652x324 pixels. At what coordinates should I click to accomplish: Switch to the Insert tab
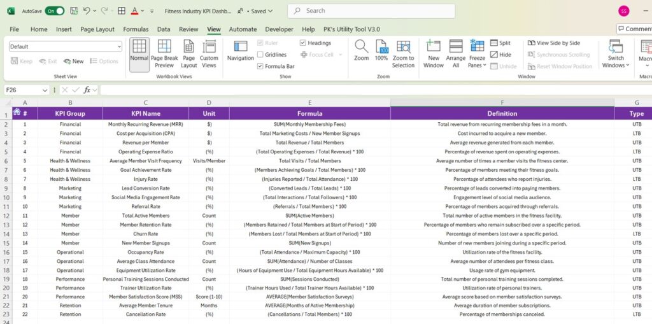(x=64, y=29)
